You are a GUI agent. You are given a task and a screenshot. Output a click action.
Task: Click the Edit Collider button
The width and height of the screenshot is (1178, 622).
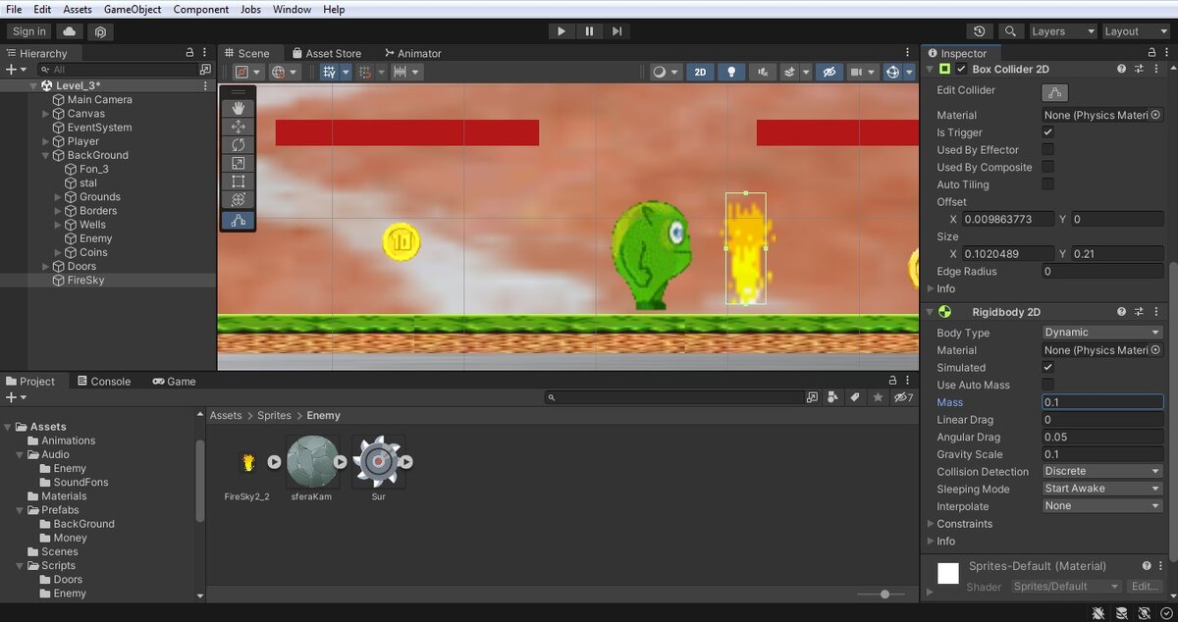1054,92
